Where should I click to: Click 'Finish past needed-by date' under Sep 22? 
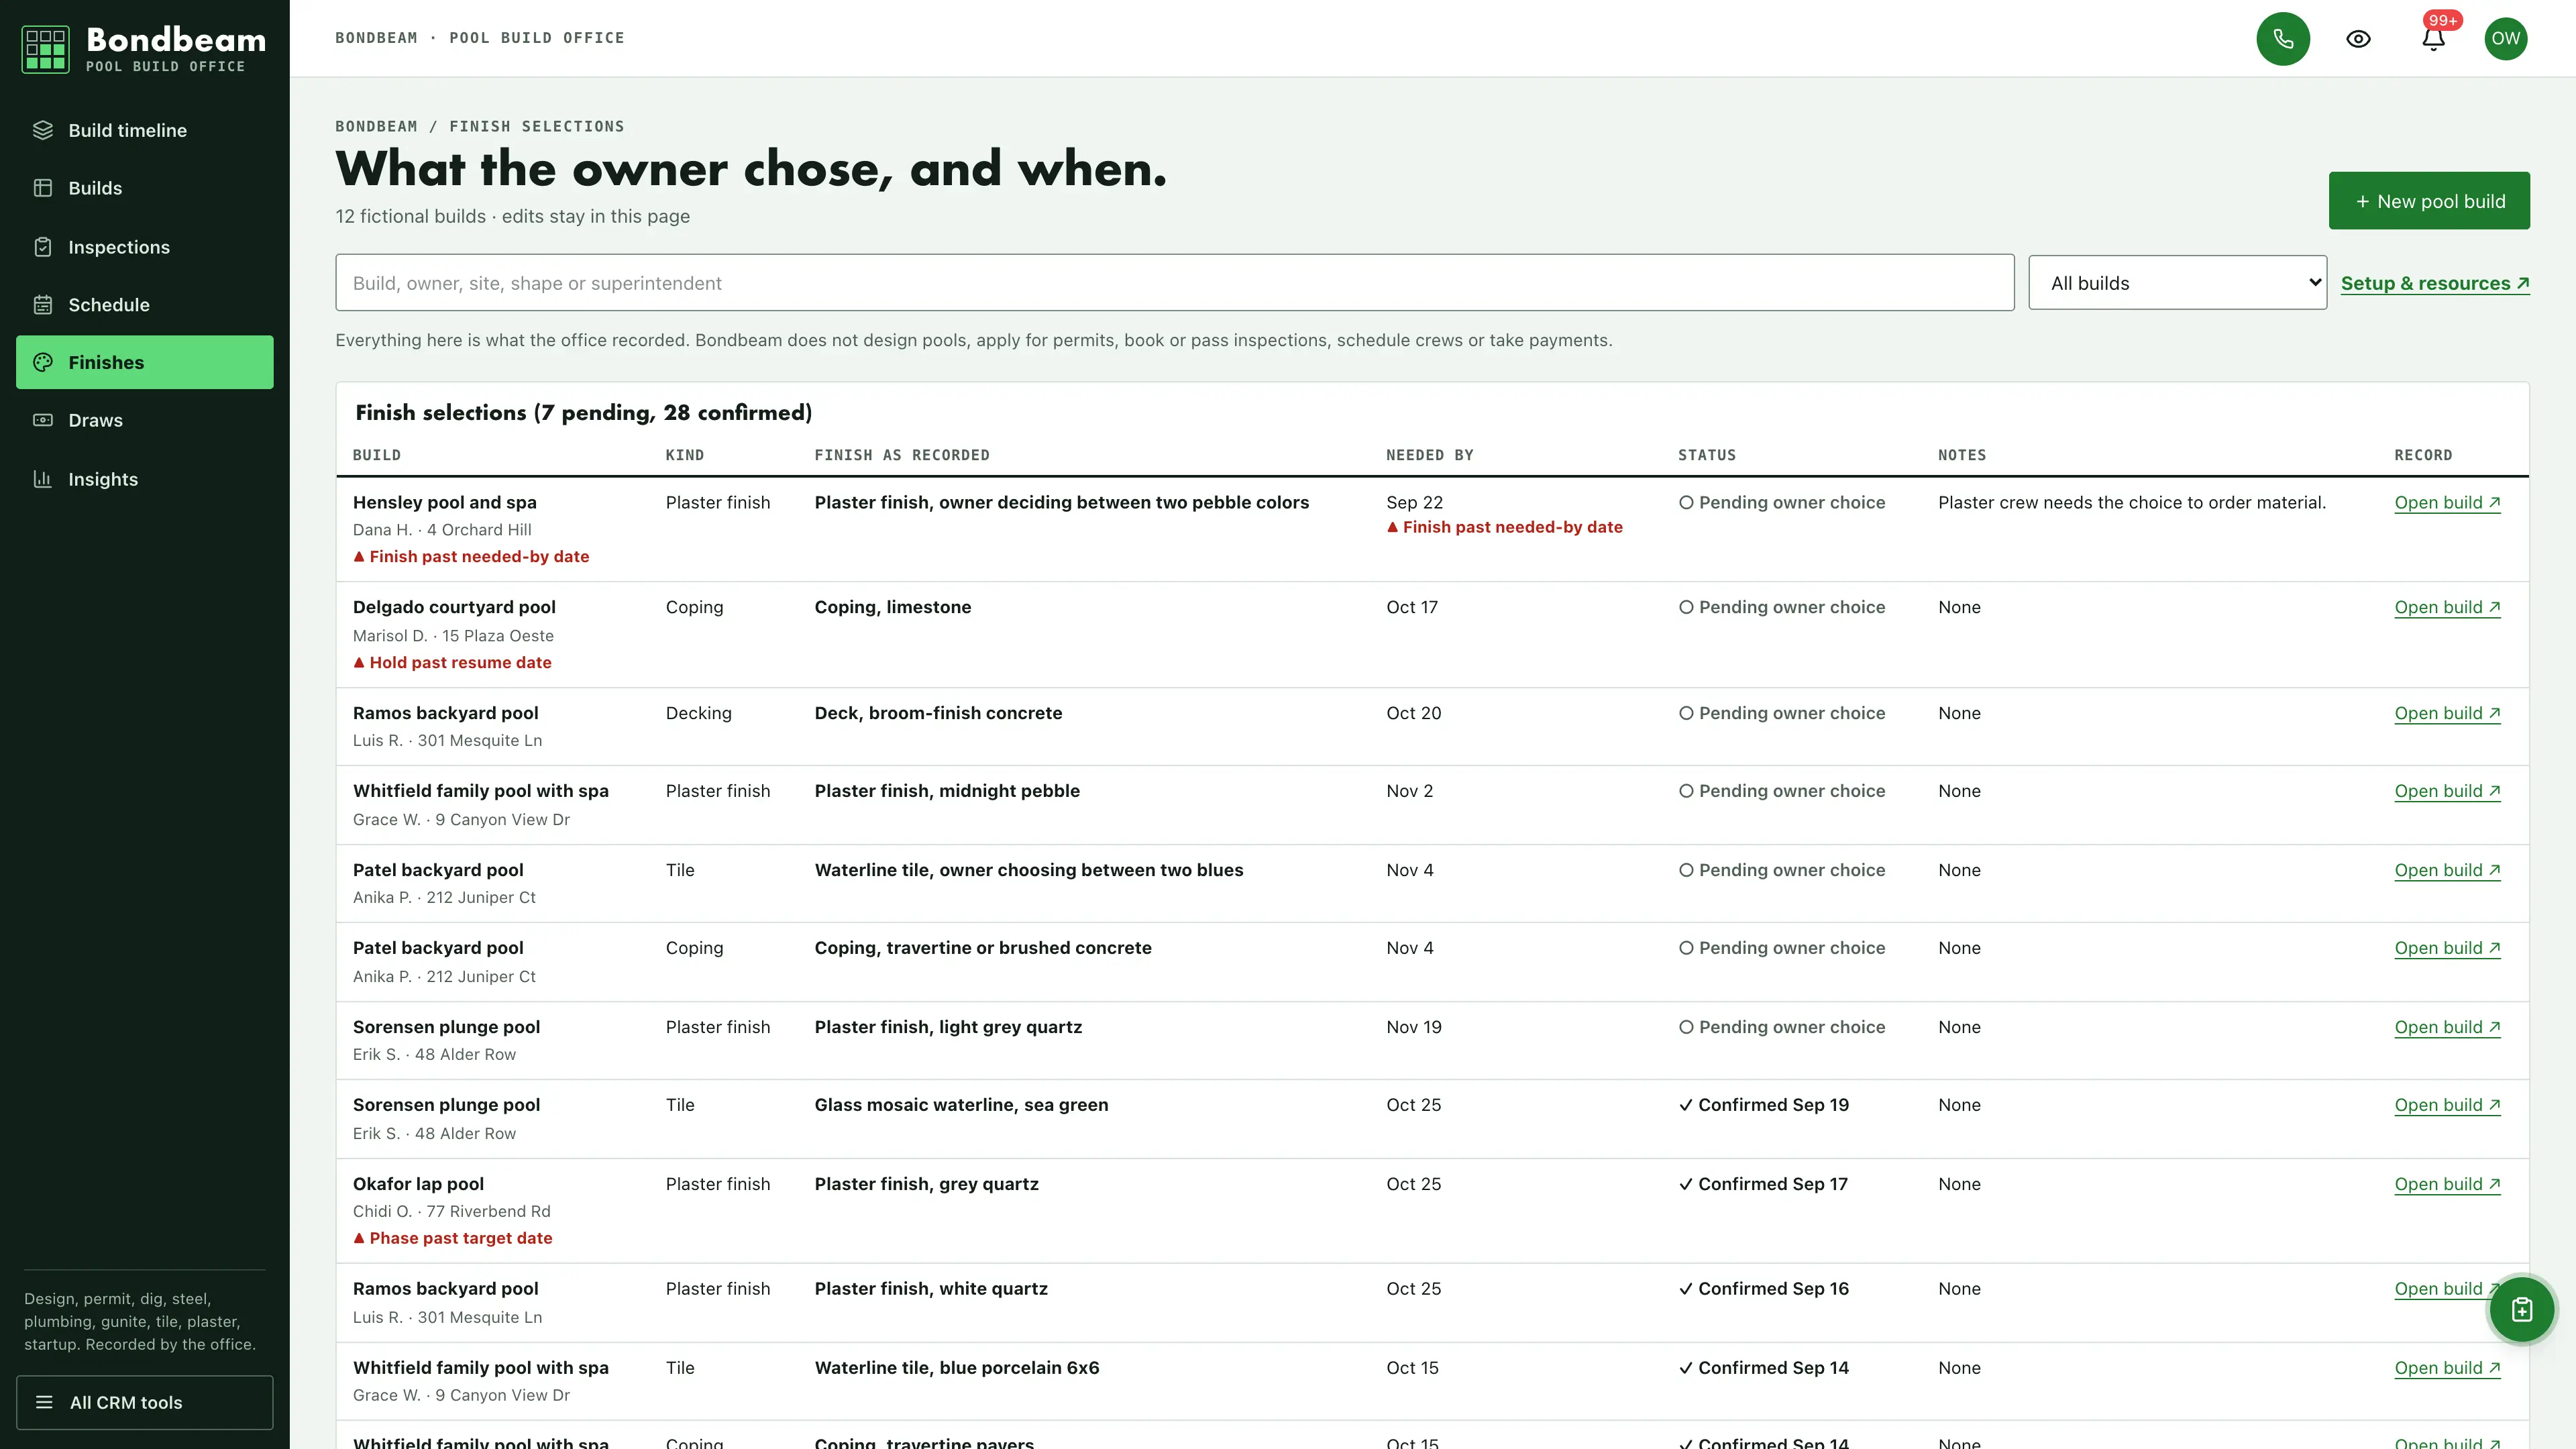(x=1504, y=527)
